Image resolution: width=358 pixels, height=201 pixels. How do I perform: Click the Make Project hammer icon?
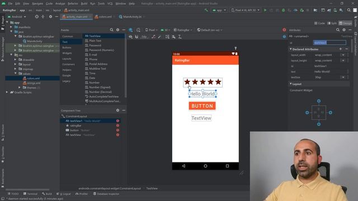[206, 10]
